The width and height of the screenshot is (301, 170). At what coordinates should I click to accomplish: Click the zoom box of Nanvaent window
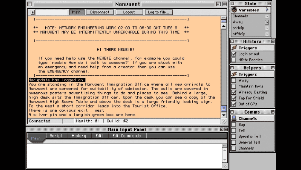pyautogui.click(x=218, y=4)
